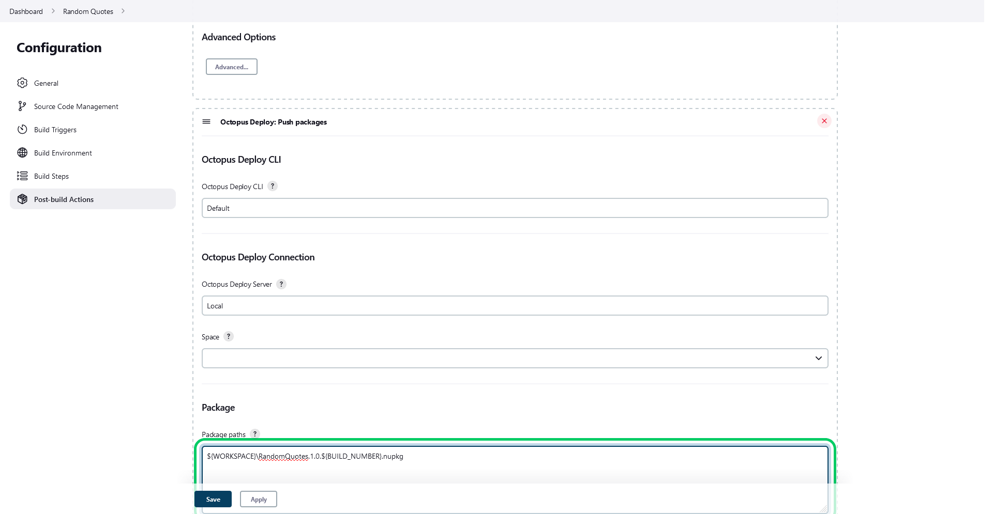Click the Source Code Management branch icon

22,106
